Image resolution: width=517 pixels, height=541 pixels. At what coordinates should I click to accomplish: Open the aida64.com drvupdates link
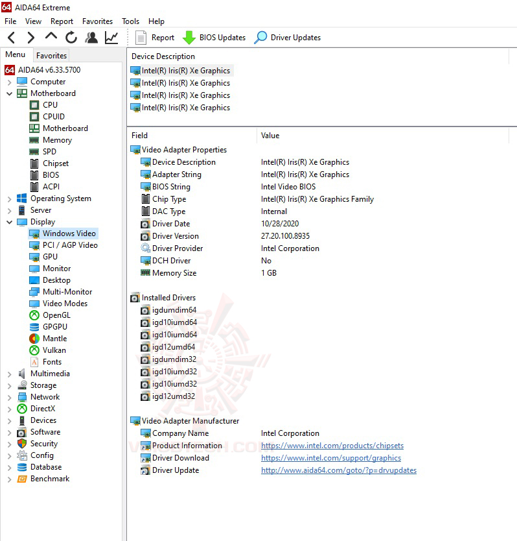[339, 470]
